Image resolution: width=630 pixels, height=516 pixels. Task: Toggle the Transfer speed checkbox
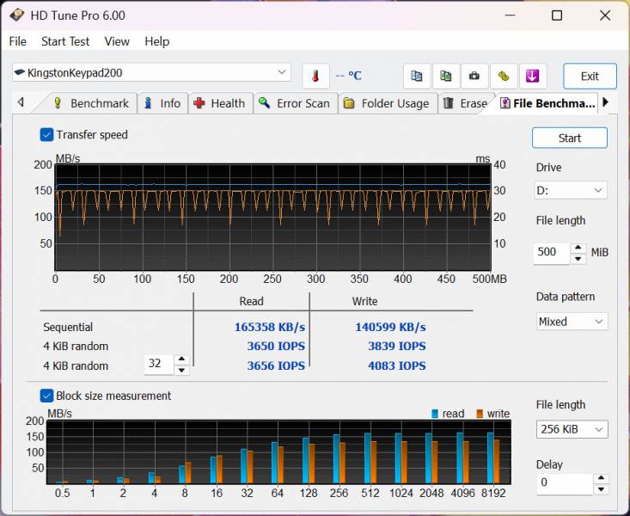coord(46,135)
